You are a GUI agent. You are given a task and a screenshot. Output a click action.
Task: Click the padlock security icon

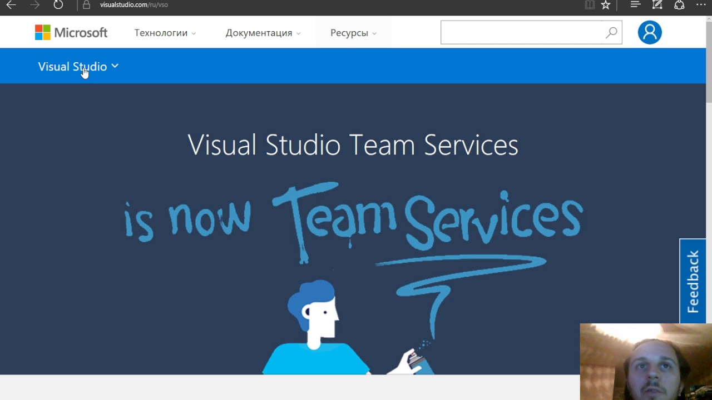click(x=86, y=5)
